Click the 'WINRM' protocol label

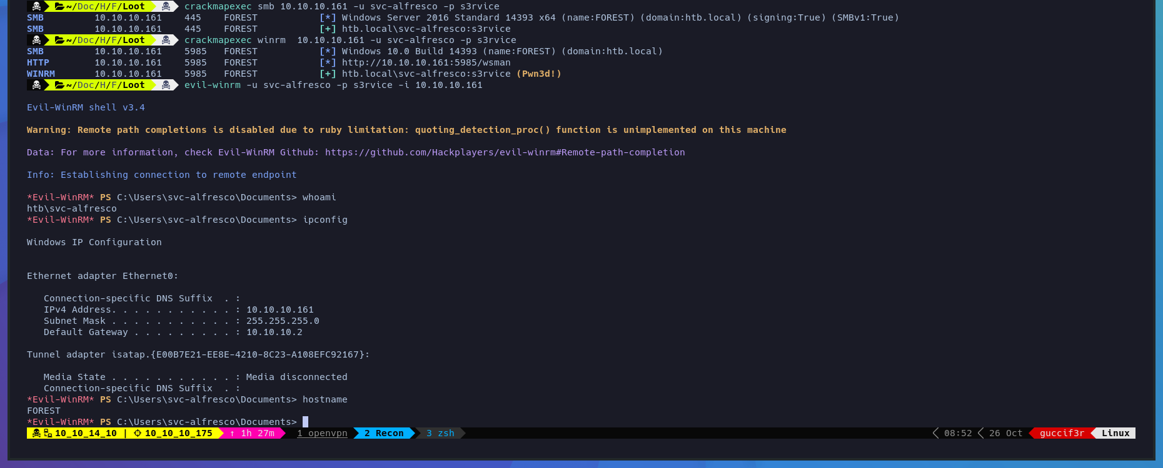tap(41, 74)
